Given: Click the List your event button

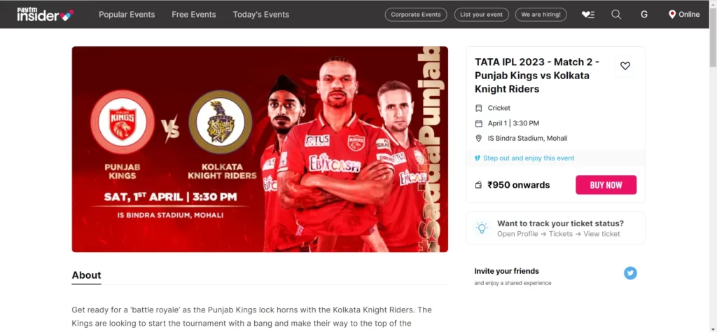Looking at the screenshot, I should pos(482,15).
